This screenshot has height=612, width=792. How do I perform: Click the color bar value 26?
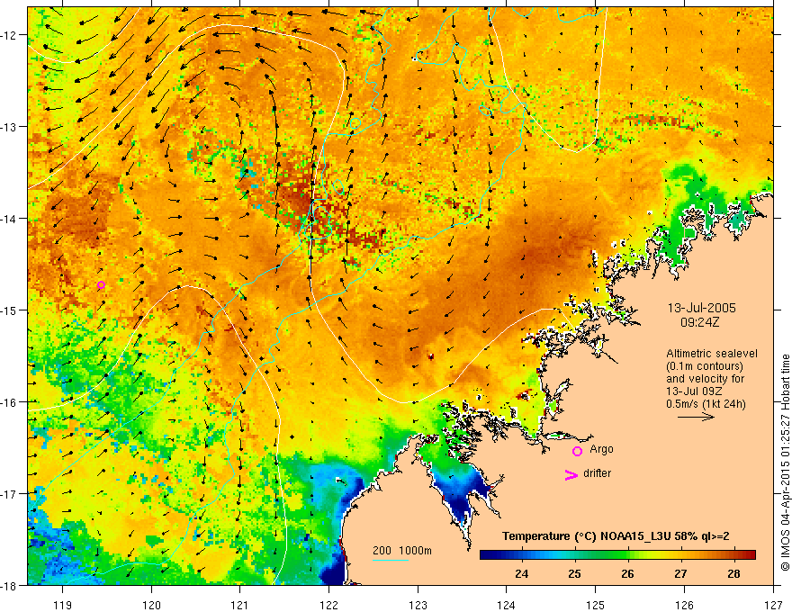[627, 573]
